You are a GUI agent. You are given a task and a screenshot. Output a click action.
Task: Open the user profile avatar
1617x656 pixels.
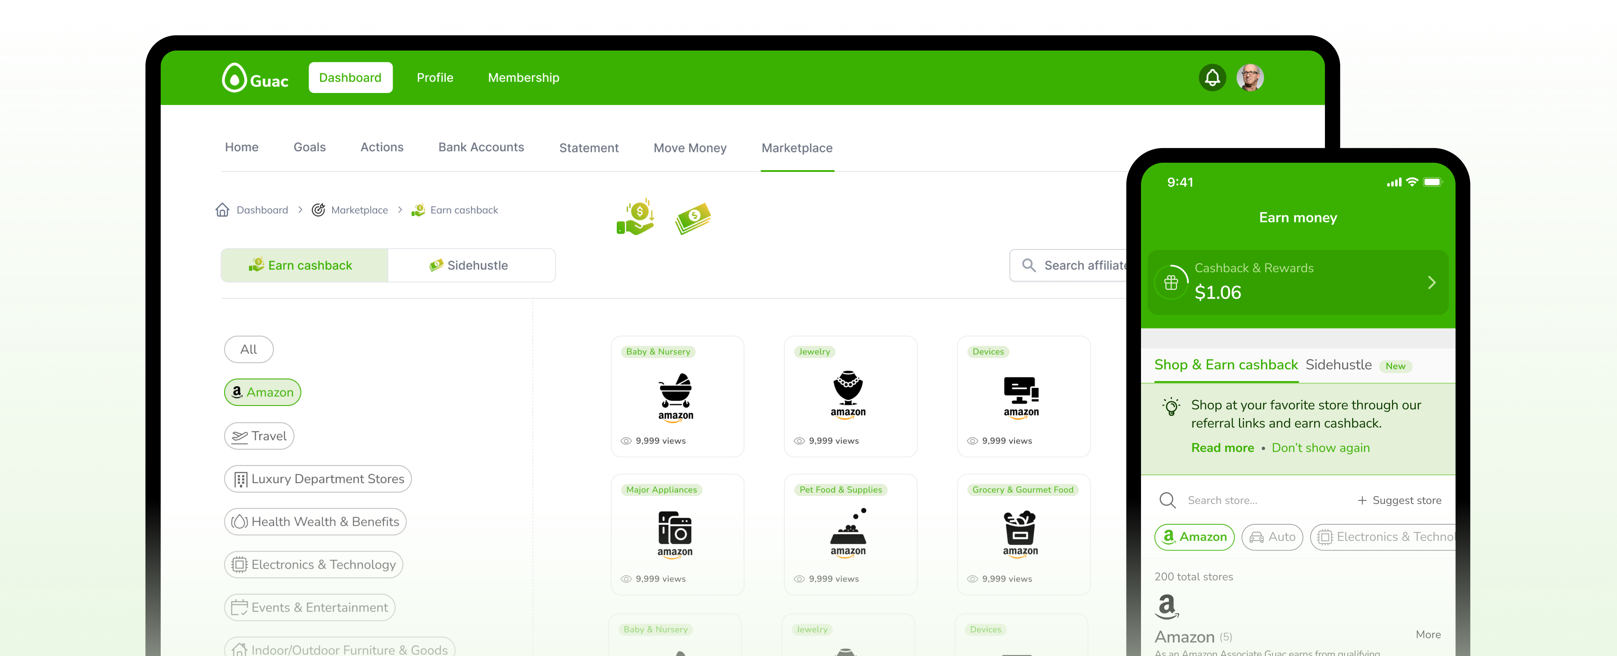click(x=1250, y=78)
